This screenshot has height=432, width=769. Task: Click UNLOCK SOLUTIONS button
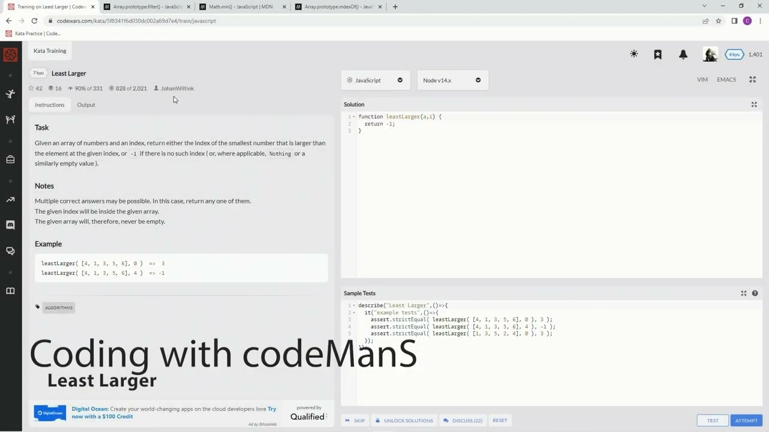point(404,421)
